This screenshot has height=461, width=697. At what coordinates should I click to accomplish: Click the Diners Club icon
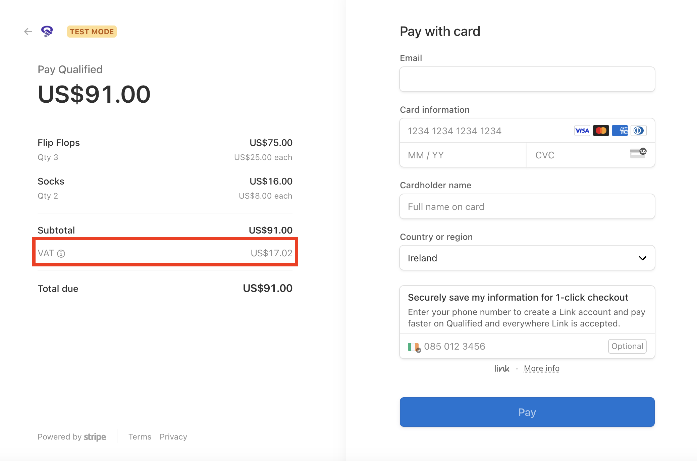pos(638,131)
